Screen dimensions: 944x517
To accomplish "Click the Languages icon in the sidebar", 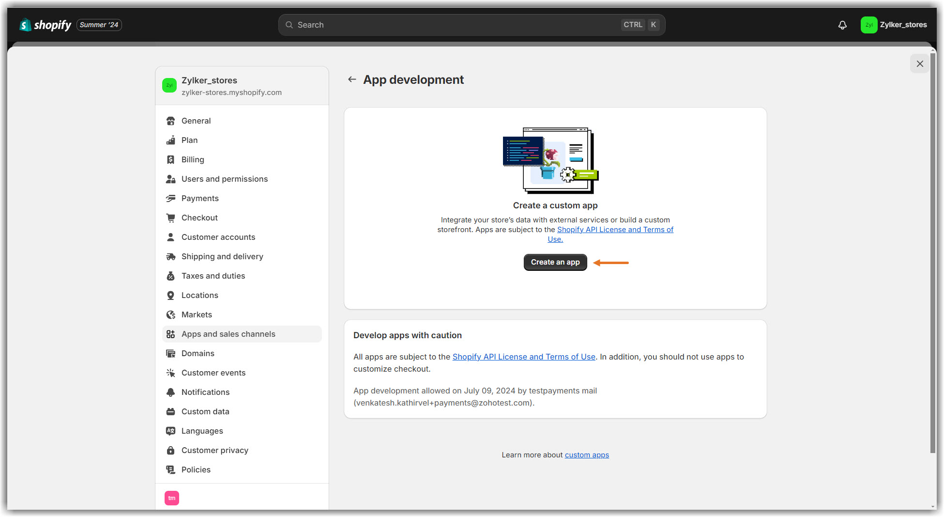I will coord(170,431).
